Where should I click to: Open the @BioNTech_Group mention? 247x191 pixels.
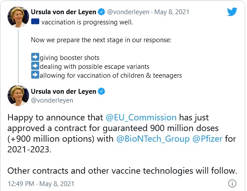click(153, 139)
